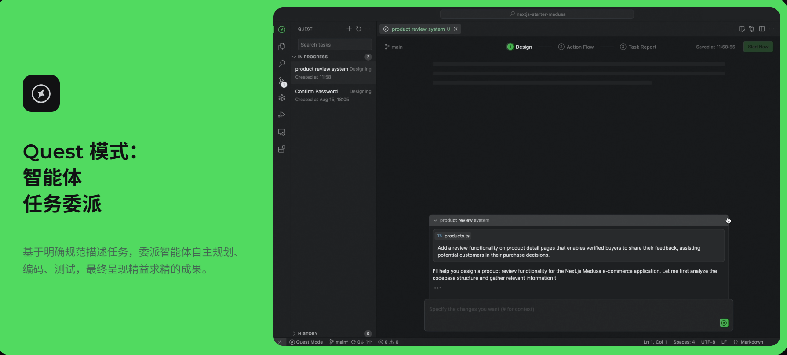Image resolution: width=787 pixels, height=355 pixels.
Task: Open errors and warnings count in status bar
Action: pyautogui.click(x=389, y=342)
